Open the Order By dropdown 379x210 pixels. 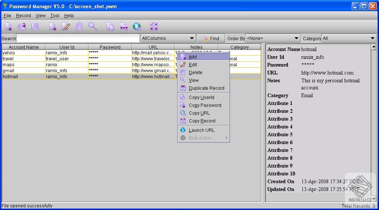[x=273, y=38]
